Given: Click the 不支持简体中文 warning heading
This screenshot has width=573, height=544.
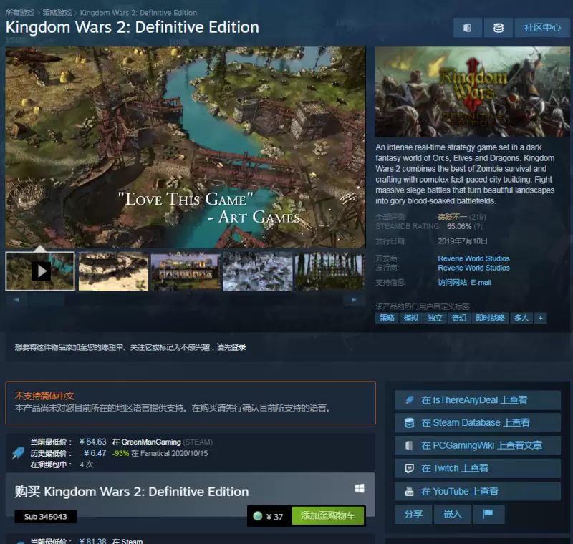Looking at the screenshot, I should (44, 396).
